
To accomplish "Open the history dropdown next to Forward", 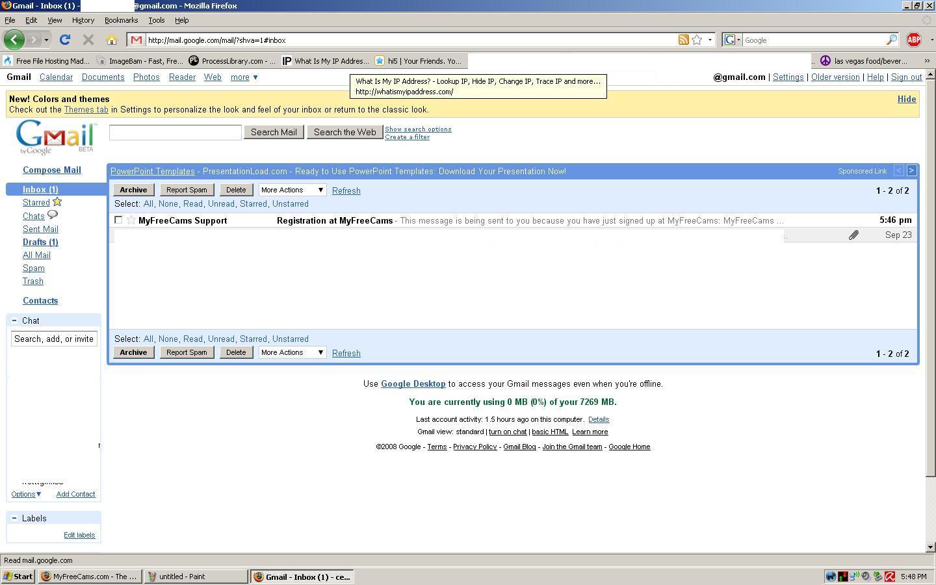I will pyautogui.click(x=46, y=40).
